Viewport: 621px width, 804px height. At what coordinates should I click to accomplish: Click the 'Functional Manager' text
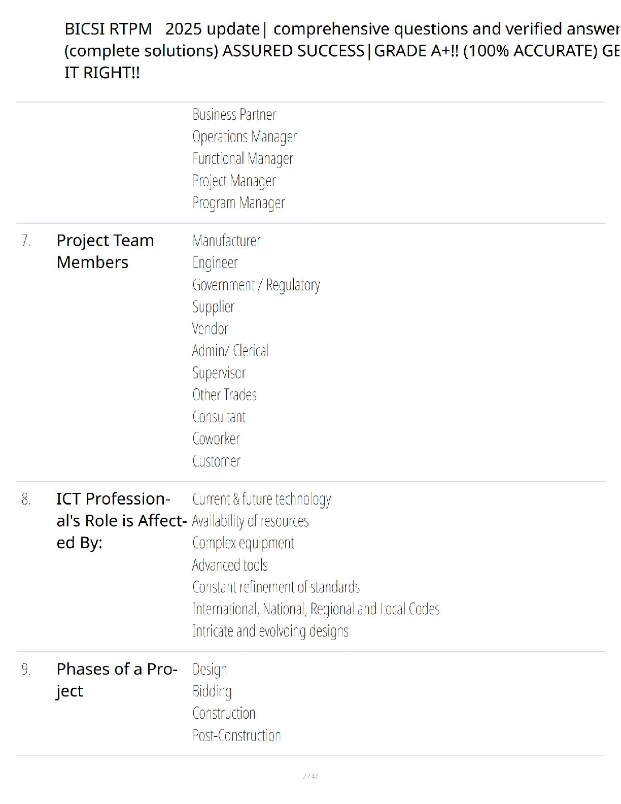click(x=243, y=159)
